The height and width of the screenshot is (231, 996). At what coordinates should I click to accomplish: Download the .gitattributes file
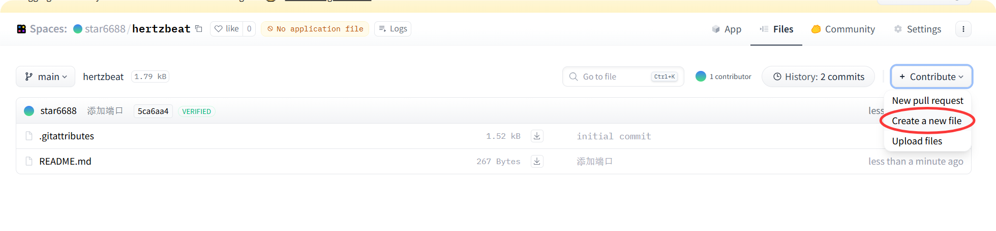pyautogui.click(x=537, y=136)
